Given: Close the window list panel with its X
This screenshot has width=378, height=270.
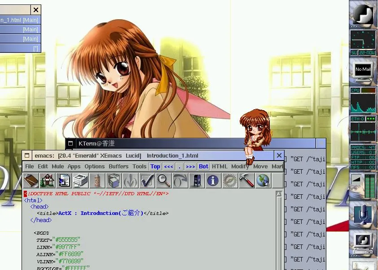Looking at the screenshot, I should coord(36,10).
